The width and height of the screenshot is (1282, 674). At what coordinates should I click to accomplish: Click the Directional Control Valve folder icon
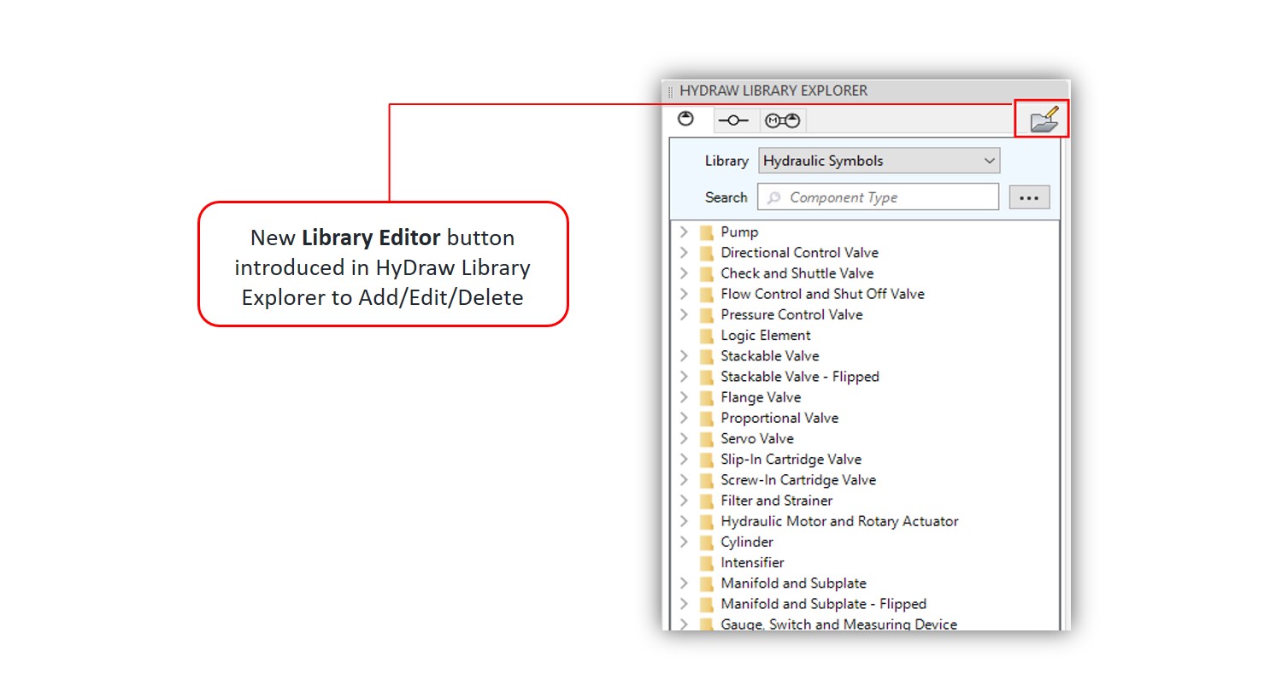tap(706, 252)
